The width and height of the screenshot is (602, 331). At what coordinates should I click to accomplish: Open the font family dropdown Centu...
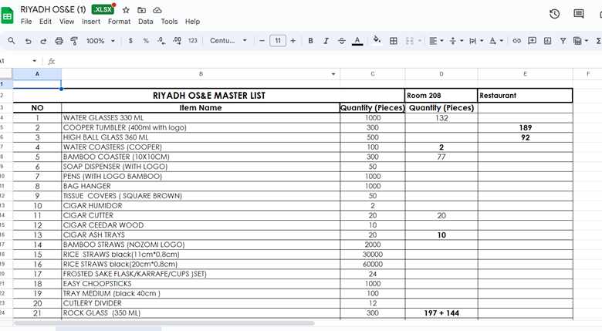click(x=228, y=41)
